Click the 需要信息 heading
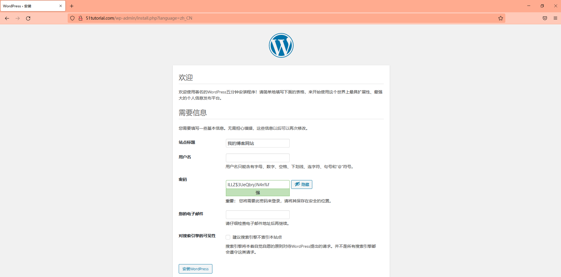Image resolution: width=561 pixels, height=277 pixels. (193, 113)
